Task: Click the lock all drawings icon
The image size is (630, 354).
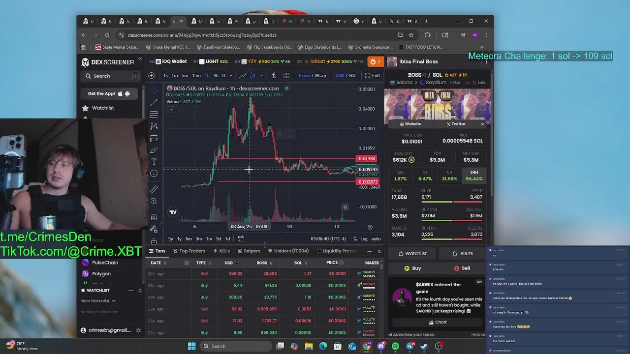Action: coord(154,241)
